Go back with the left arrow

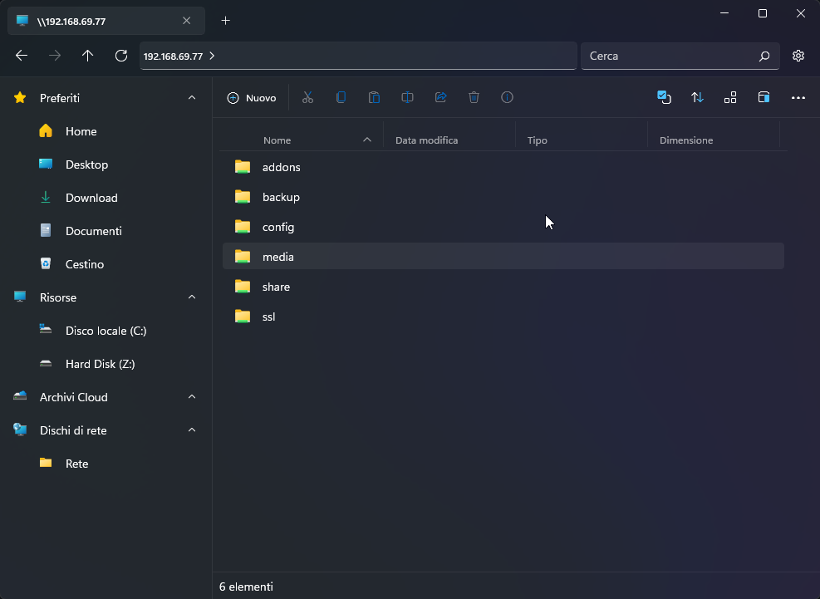pos(22,56)
